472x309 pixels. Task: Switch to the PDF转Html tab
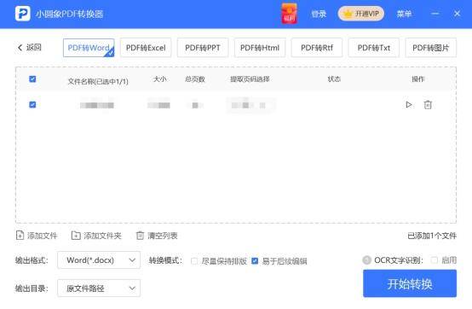(x=260, y=48)
